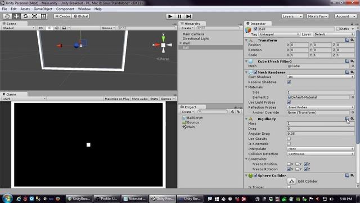Open Collision Detection dropdown
This screenshot has width=360, height=203.
coord(321,154)
